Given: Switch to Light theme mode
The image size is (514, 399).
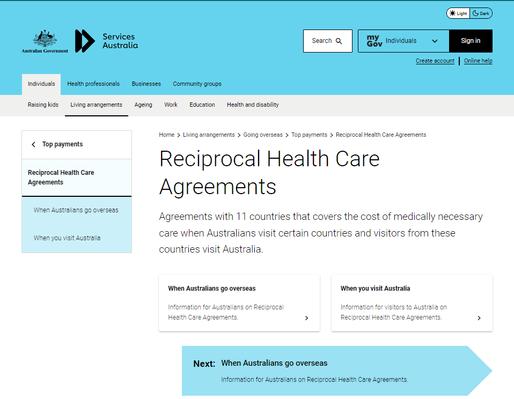Looking at the screenshot, I should [x=458, y=13].
